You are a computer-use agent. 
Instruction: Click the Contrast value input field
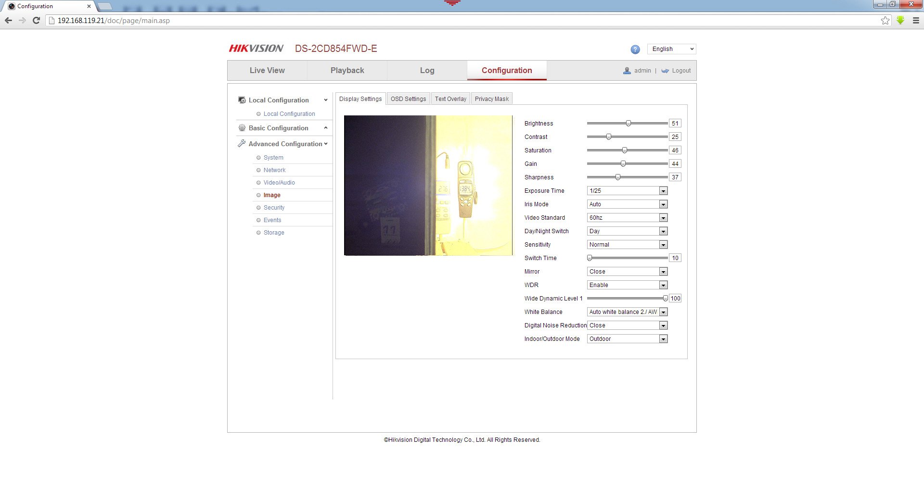tap(675, 137)
